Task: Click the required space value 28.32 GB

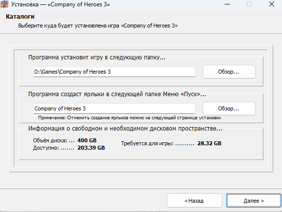Action: coord(210,143)
